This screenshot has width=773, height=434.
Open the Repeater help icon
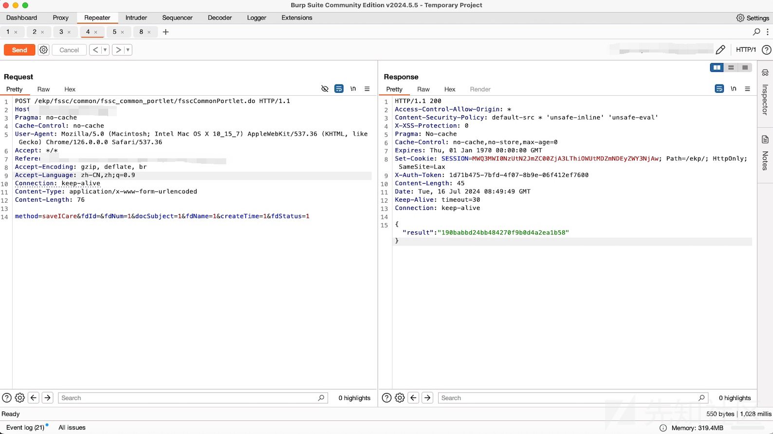(766, 50)
